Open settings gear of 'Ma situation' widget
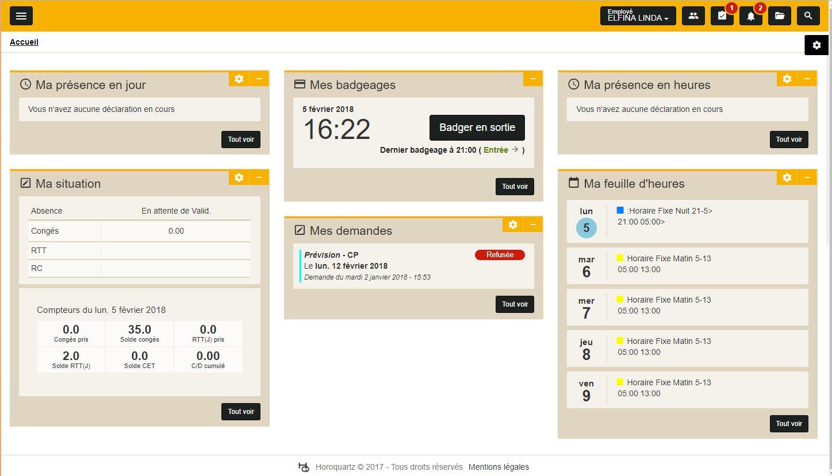The width and height of the screenshot is (832, 476). coord(239,177)
